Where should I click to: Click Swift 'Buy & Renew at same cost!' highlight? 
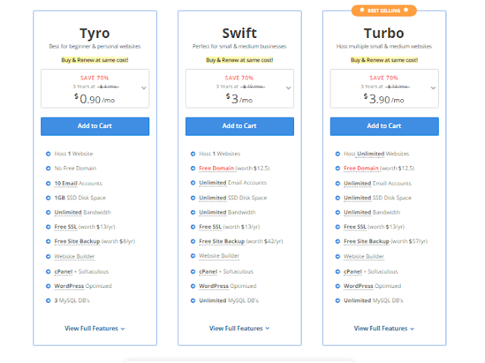(x=239, y=60)
